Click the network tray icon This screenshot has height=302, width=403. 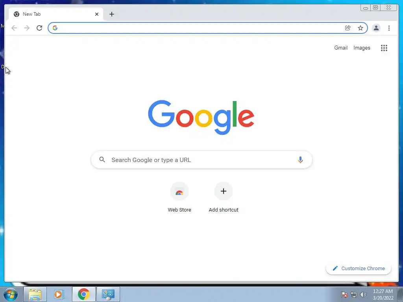[354, 295]
